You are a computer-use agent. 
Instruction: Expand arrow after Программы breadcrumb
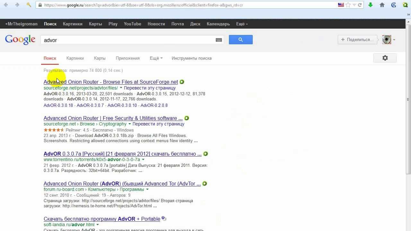click(147, 189)
